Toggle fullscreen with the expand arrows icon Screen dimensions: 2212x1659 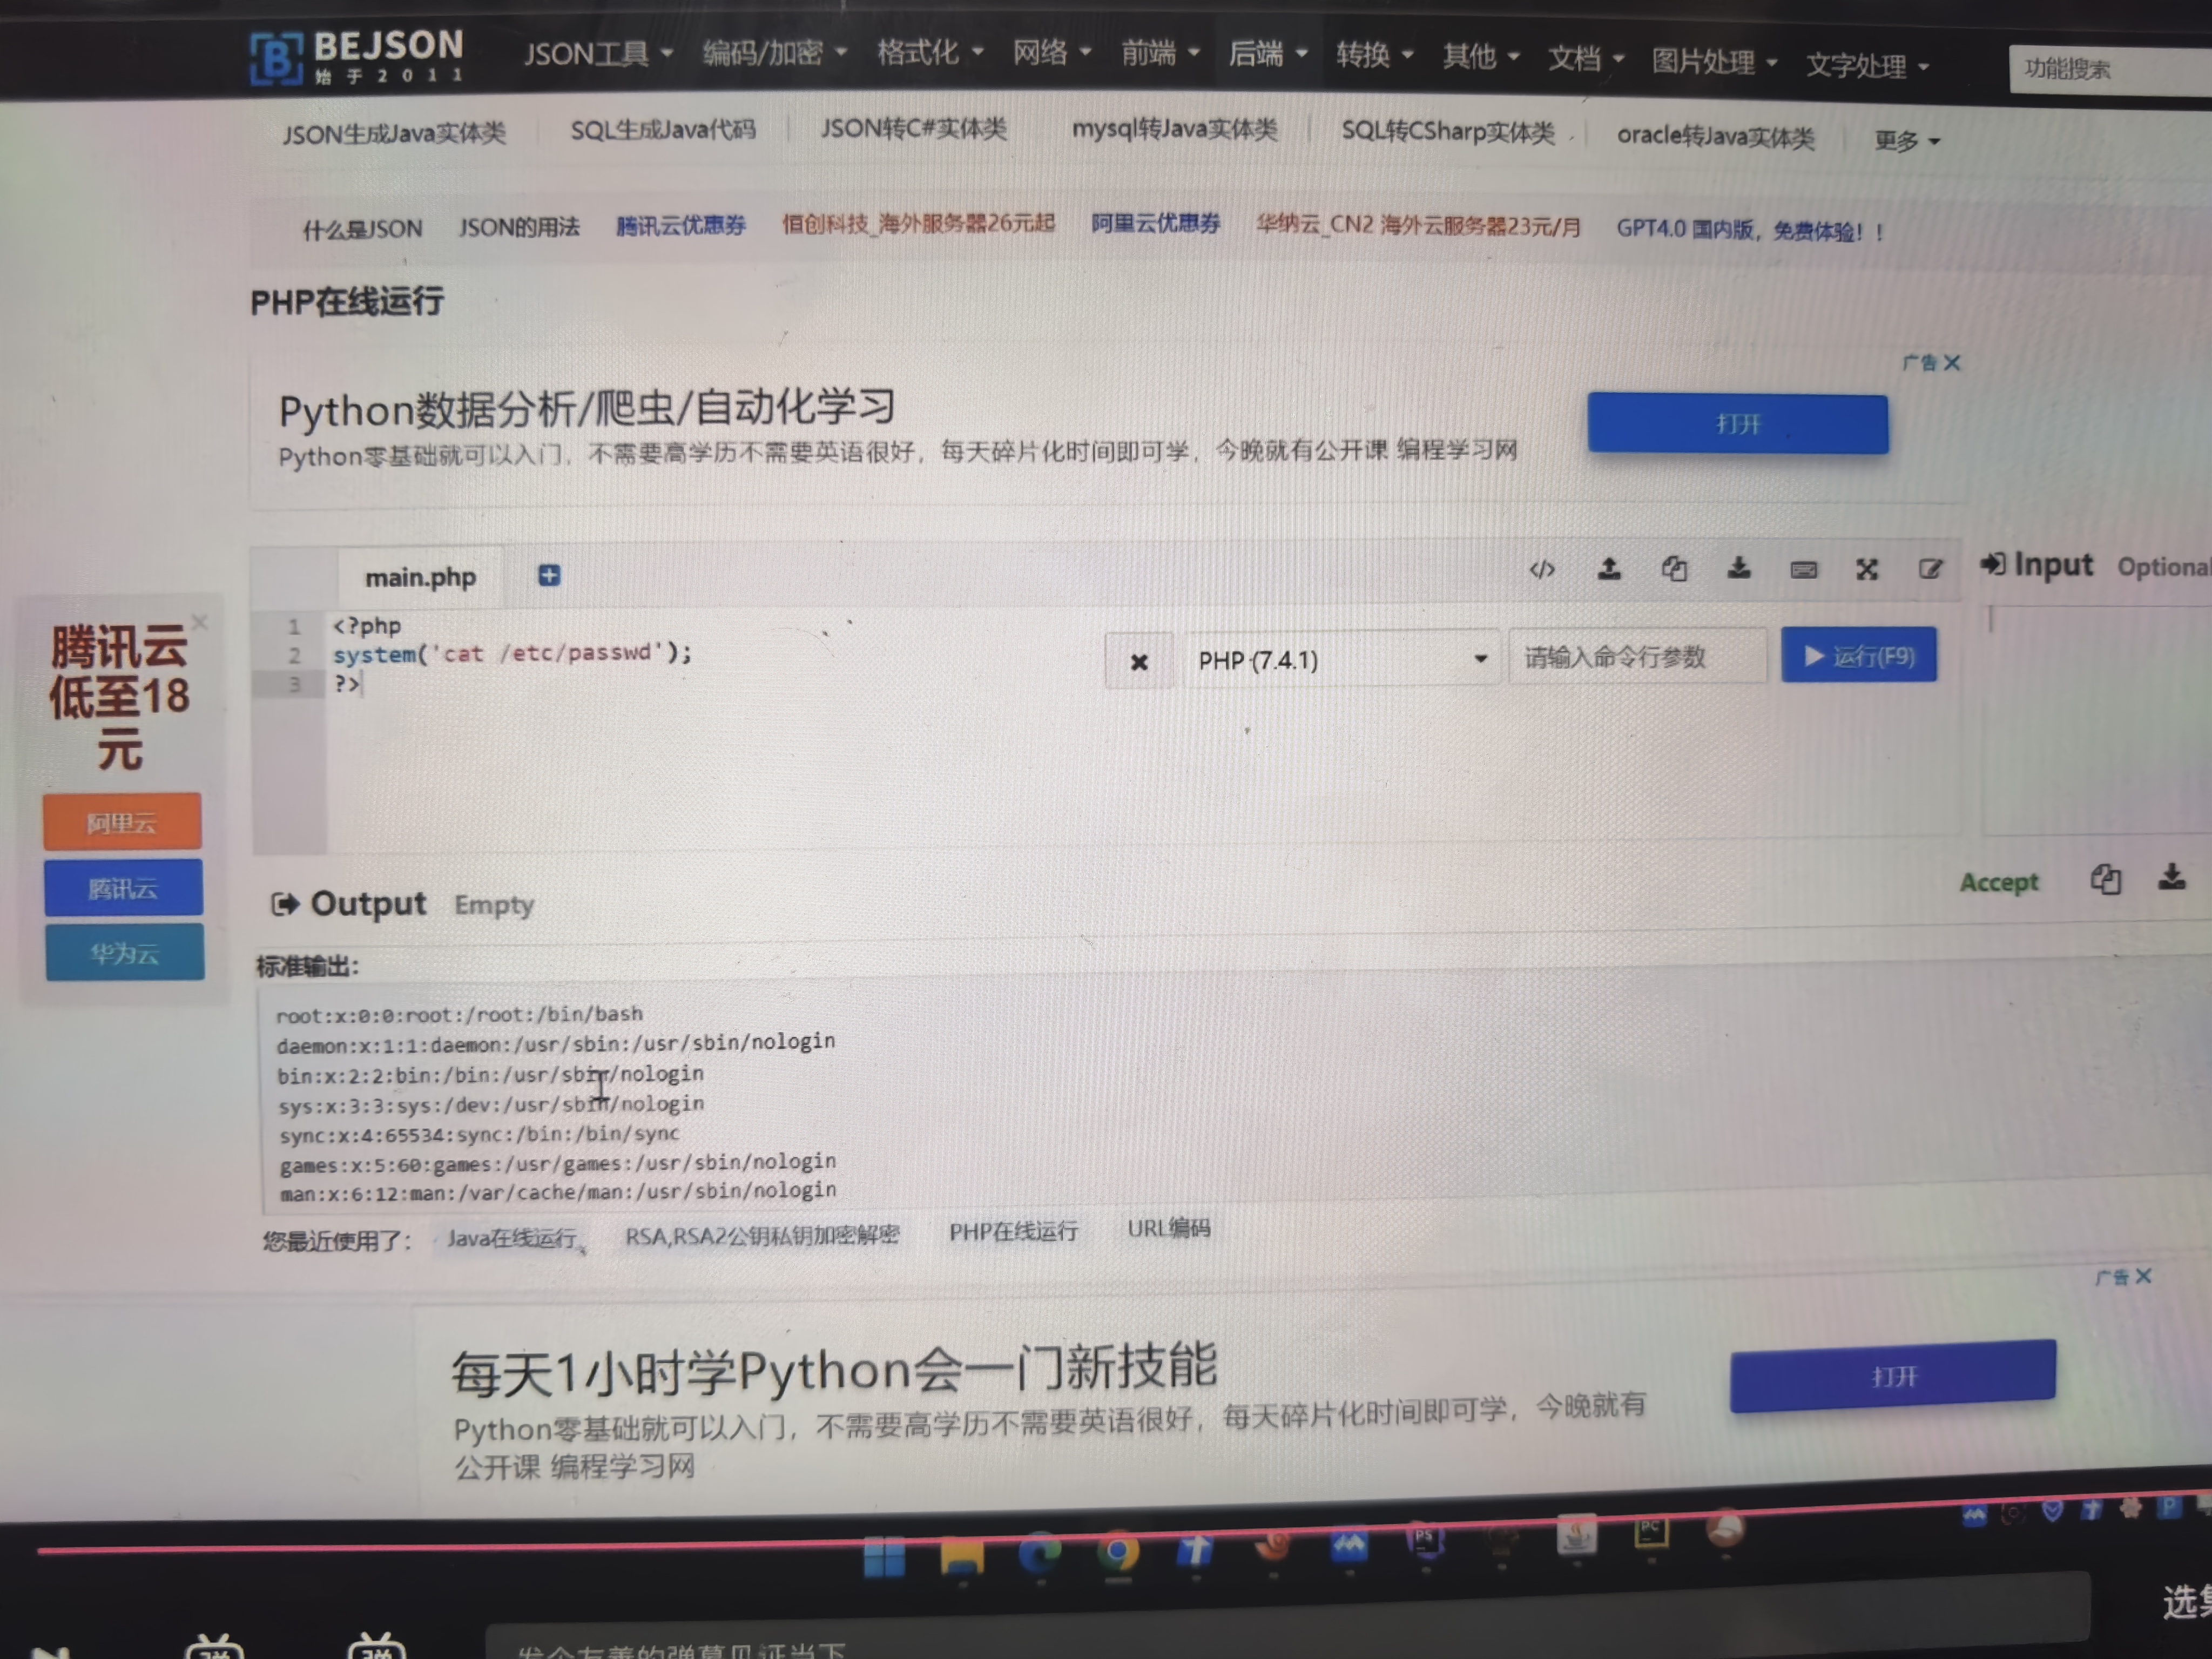1866,570
